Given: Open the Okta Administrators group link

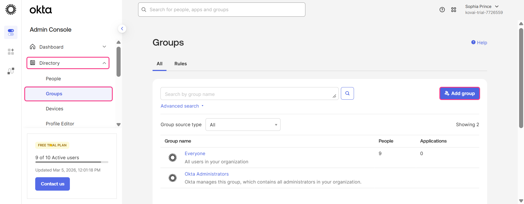Looking at the screenshot, I should click(x=207, y=174).
